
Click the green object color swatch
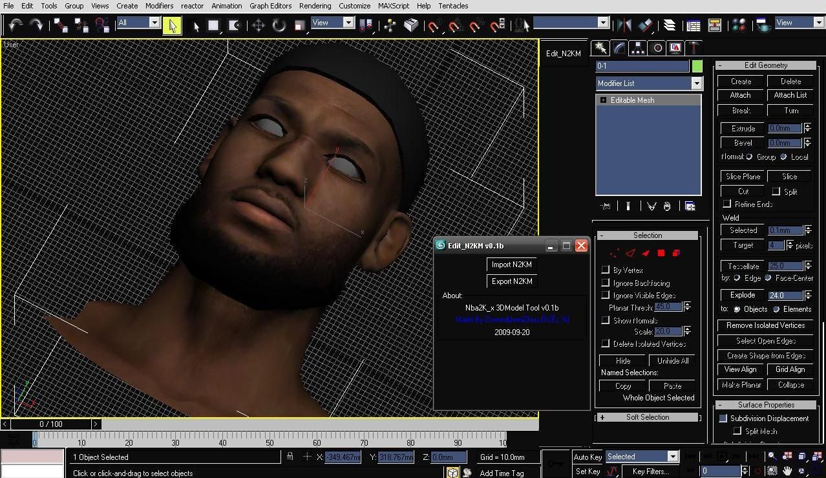(x=697, y=66)
